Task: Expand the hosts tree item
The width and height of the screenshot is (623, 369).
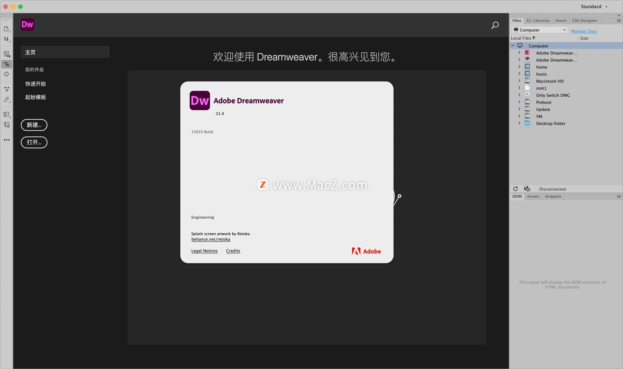Action: point(519,74)
